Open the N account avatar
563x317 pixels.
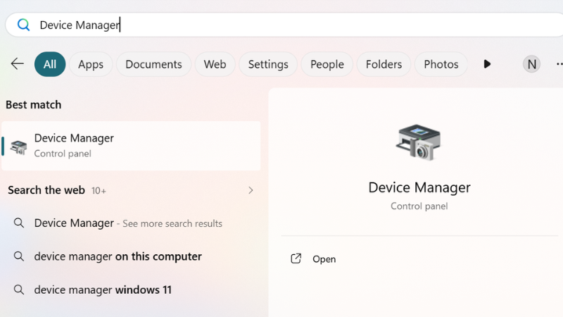[x=532, y=64]
